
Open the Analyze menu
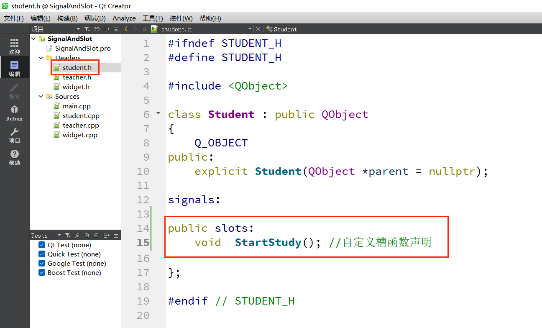(x=124, y=18)
